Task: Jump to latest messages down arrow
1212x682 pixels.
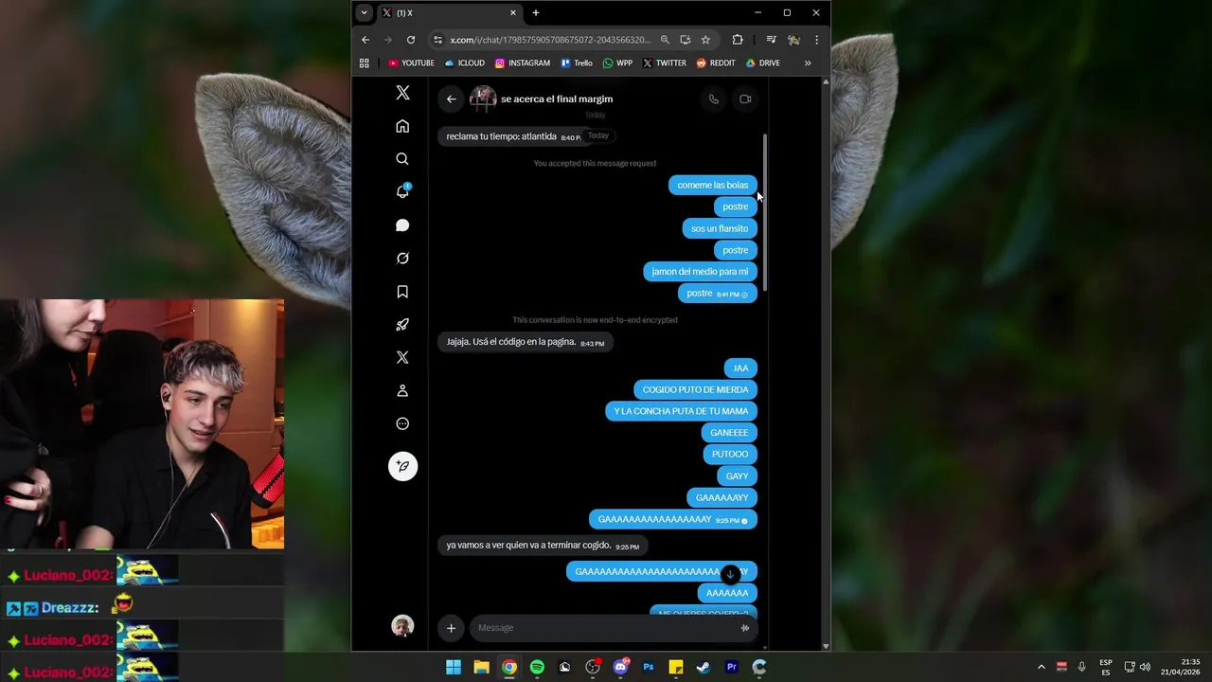Action: [730, 574]
